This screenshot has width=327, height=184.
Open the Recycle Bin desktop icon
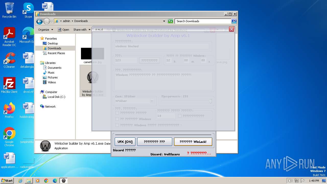9,10
